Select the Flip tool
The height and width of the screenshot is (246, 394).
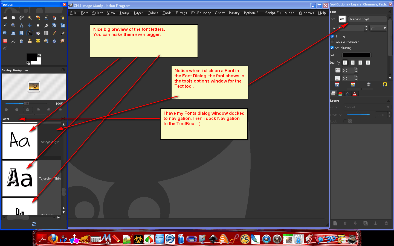[22, 33]
